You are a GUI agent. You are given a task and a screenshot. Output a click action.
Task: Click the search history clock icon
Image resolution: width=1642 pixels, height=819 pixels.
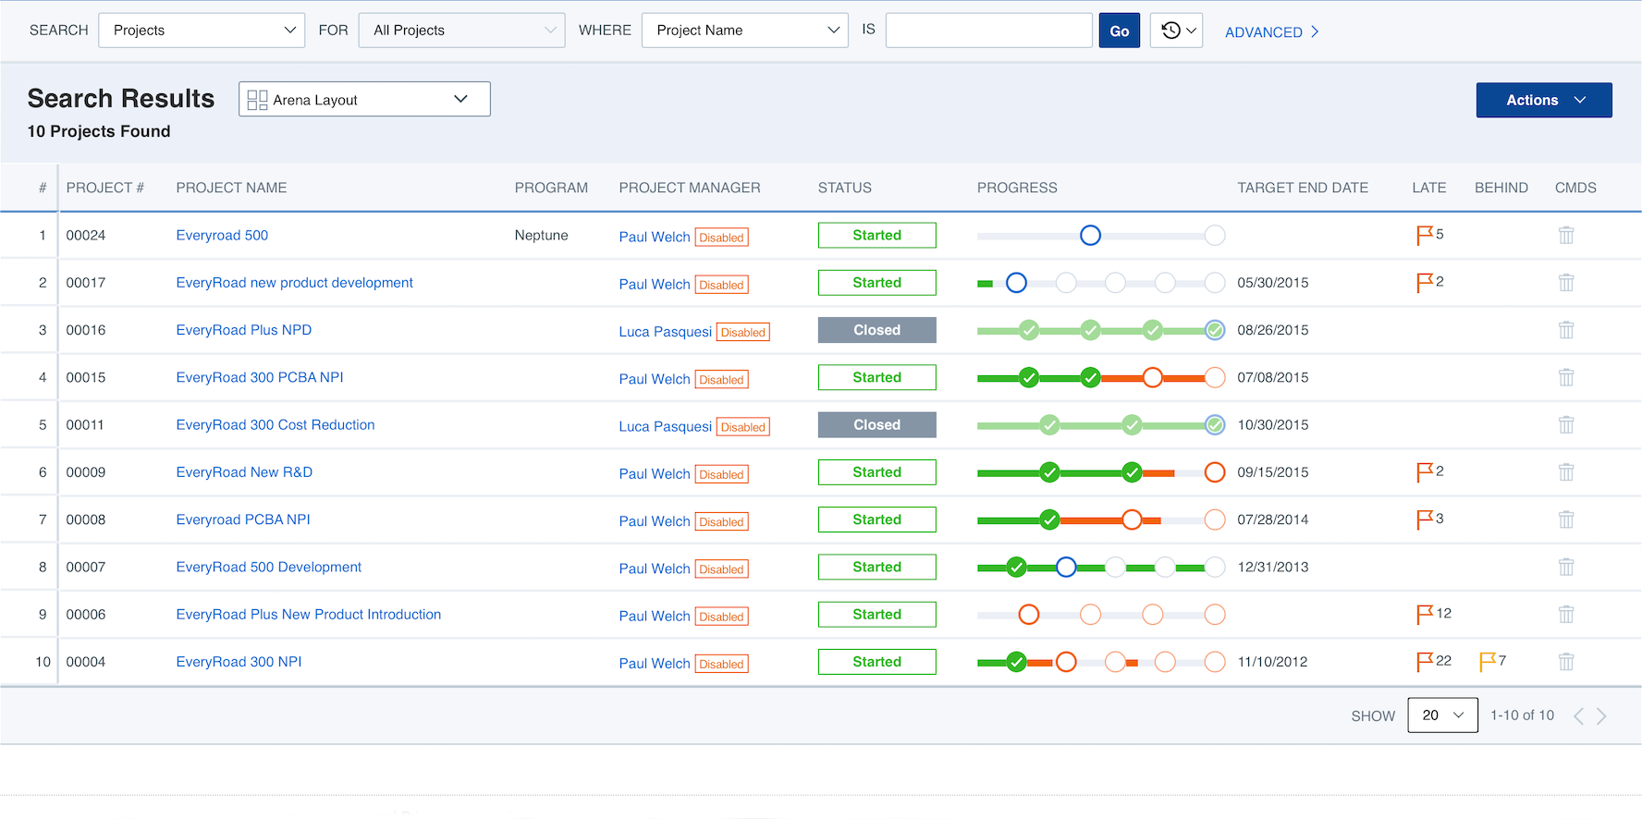tap(1170, 31)
